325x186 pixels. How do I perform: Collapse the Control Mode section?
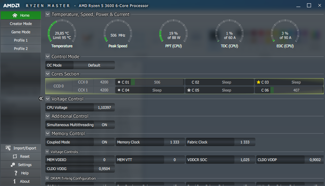48,56
